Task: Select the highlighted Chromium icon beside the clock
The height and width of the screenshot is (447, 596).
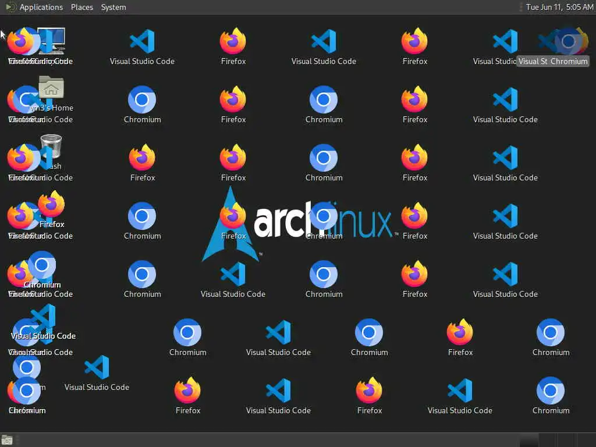Action: click(568, 41)
